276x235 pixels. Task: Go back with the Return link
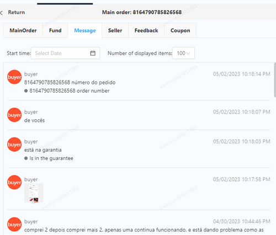click(17, 12)
